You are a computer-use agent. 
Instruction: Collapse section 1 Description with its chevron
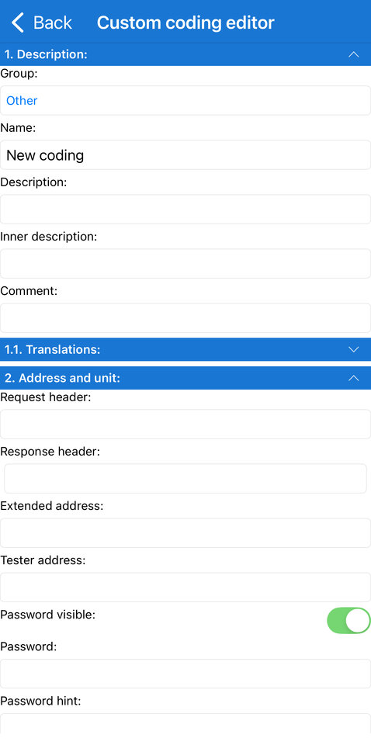click(x=353, y=54)
